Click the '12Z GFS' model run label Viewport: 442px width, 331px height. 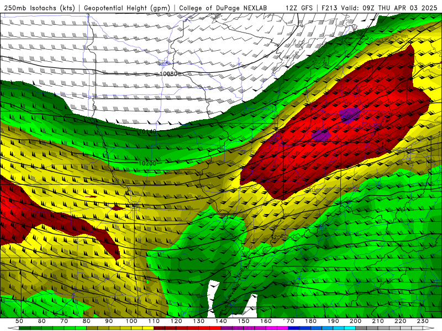(x=299, y=8)
